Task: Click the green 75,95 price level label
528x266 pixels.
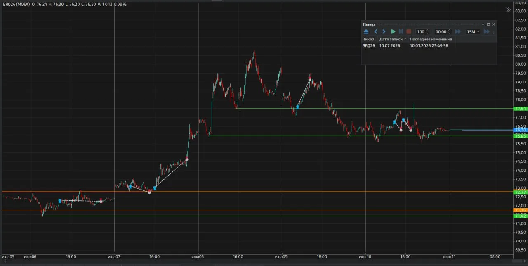Action: (x=521, y=136)
